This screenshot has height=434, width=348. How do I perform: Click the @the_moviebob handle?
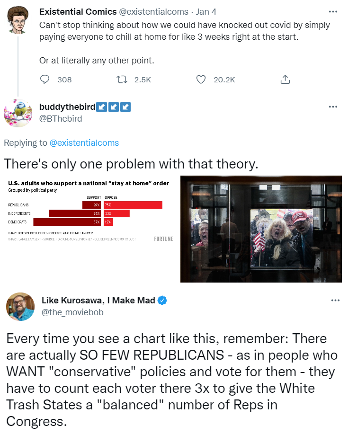click(72, 312)
